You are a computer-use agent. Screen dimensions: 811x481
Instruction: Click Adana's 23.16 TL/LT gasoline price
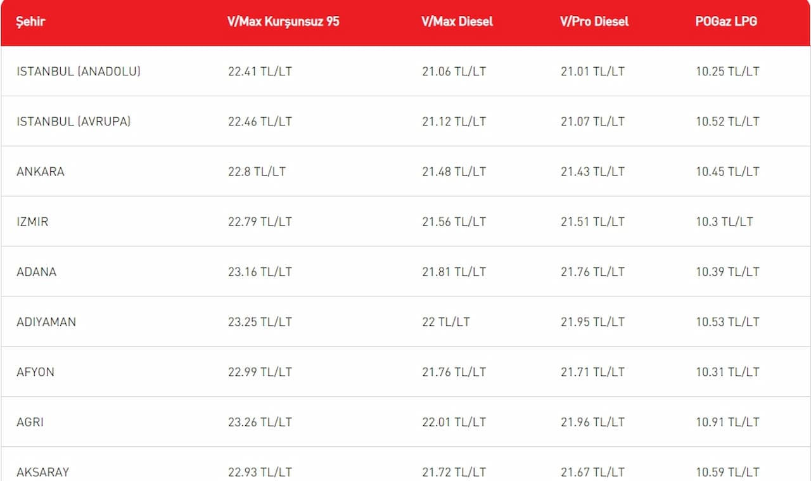point(260,272)
